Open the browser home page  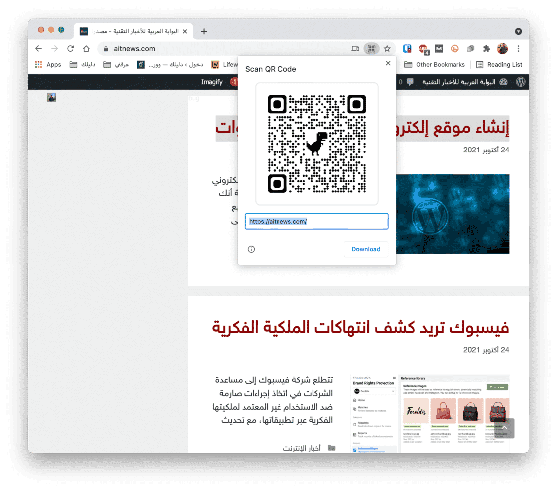(x=86, y=49)
